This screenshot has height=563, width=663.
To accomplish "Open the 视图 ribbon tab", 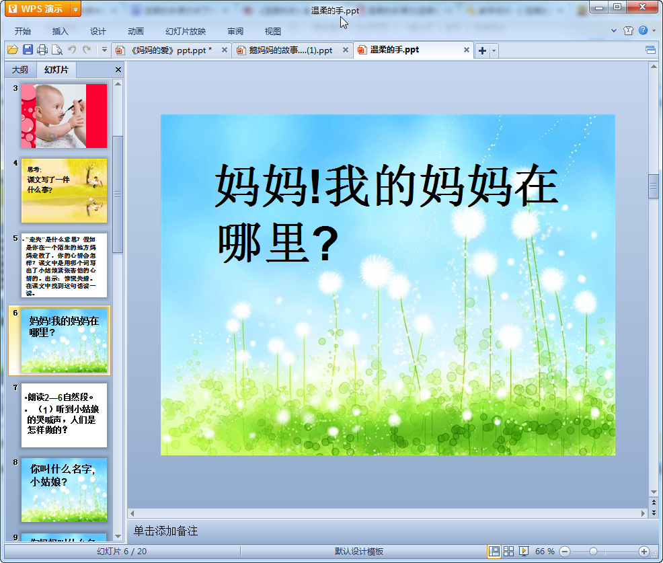I will (x=273, y=32).
